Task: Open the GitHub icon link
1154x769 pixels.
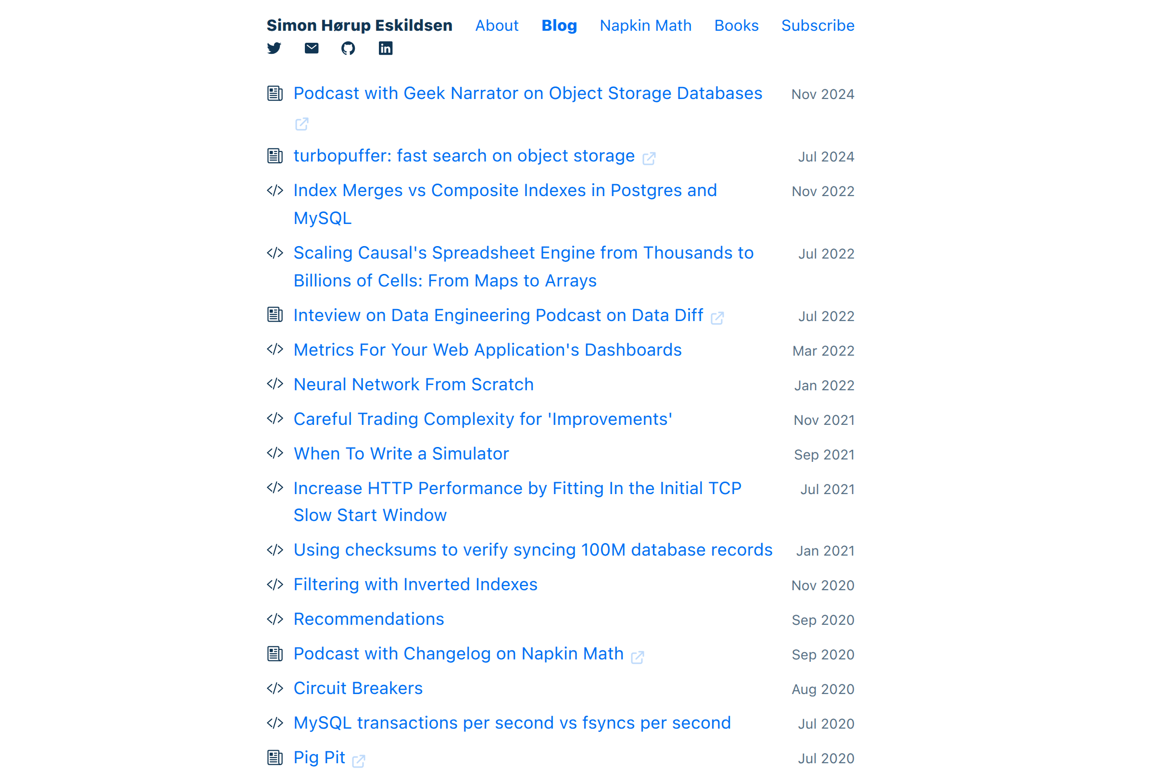Action: pos(348,48)
